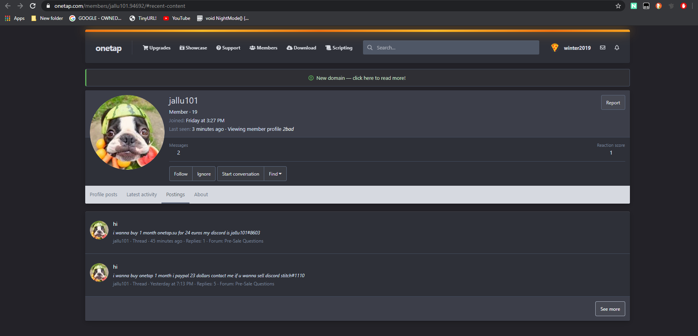
Task: Switch to the Profile posts tab
Action: click(103, 195)
